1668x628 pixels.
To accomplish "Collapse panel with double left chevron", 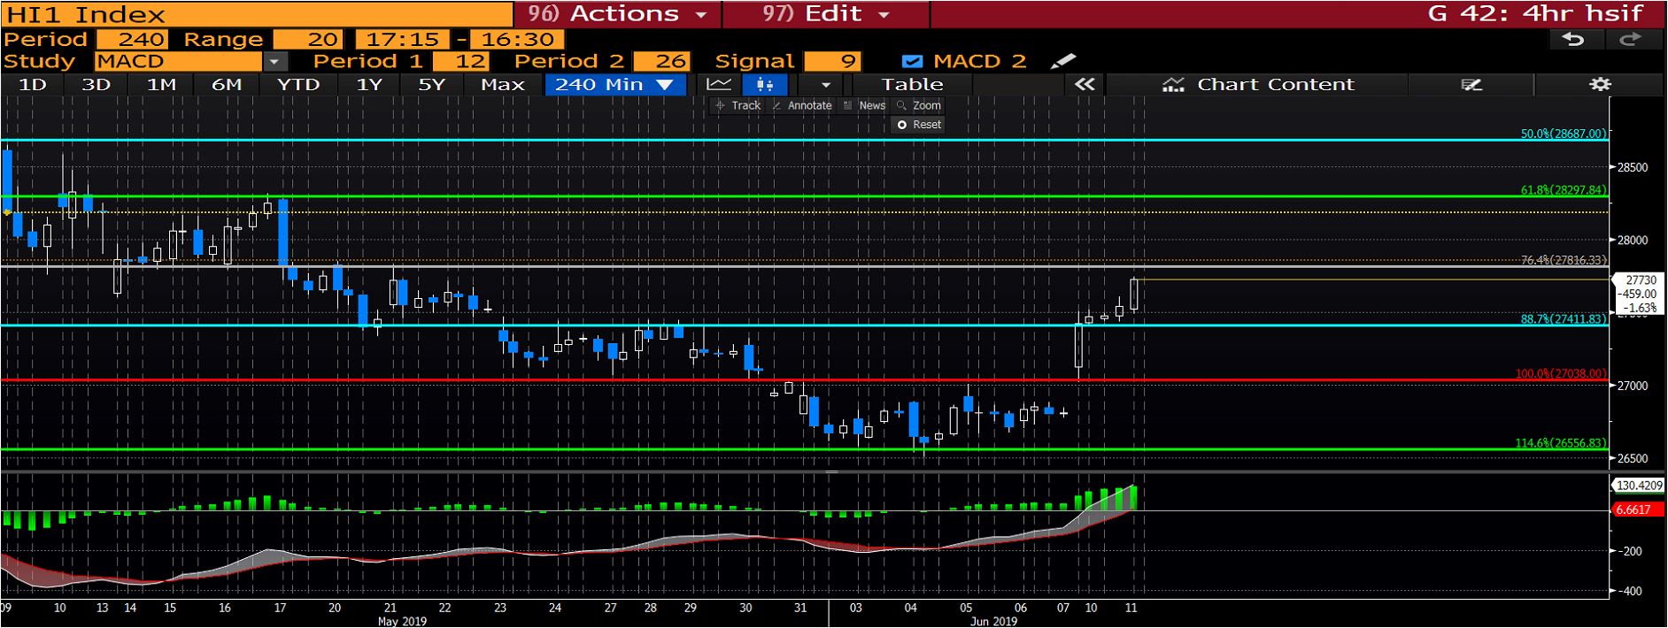I will 1085,85.
